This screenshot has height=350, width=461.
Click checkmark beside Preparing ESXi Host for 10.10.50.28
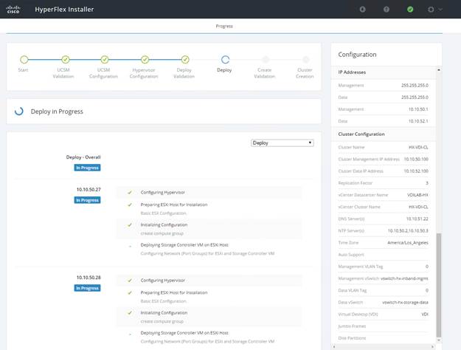[130, 292]
